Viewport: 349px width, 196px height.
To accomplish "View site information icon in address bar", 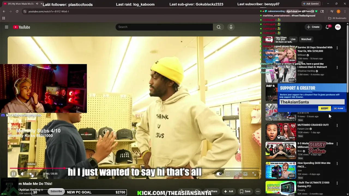I will click(x=25, y=11).
